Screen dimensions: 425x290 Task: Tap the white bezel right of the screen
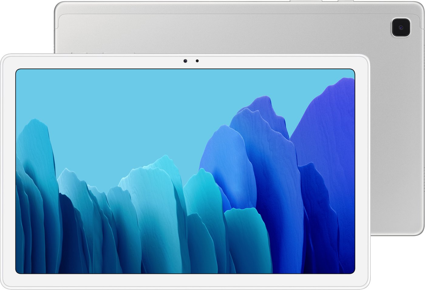362,170
